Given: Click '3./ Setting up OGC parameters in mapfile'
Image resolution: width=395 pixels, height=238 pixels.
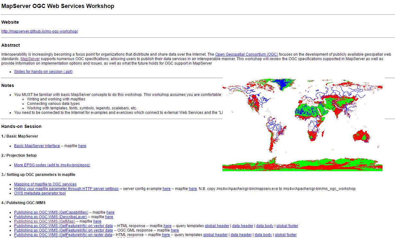Looking at the screenshot, I should pyautogui.click(x=38, y=175).
